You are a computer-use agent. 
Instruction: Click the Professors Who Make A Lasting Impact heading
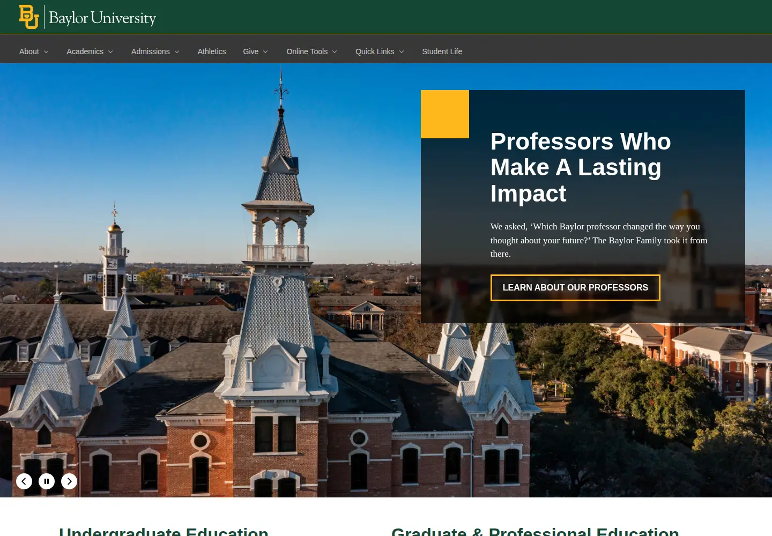[581, 167]
